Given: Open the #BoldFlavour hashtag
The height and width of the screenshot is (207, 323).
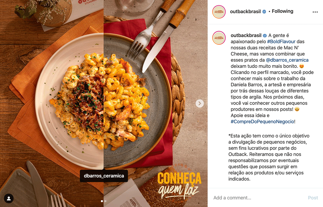Looking at the screenshot, I should point(281,41).
